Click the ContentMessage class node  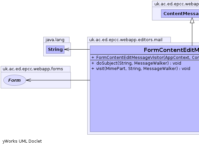180,13
